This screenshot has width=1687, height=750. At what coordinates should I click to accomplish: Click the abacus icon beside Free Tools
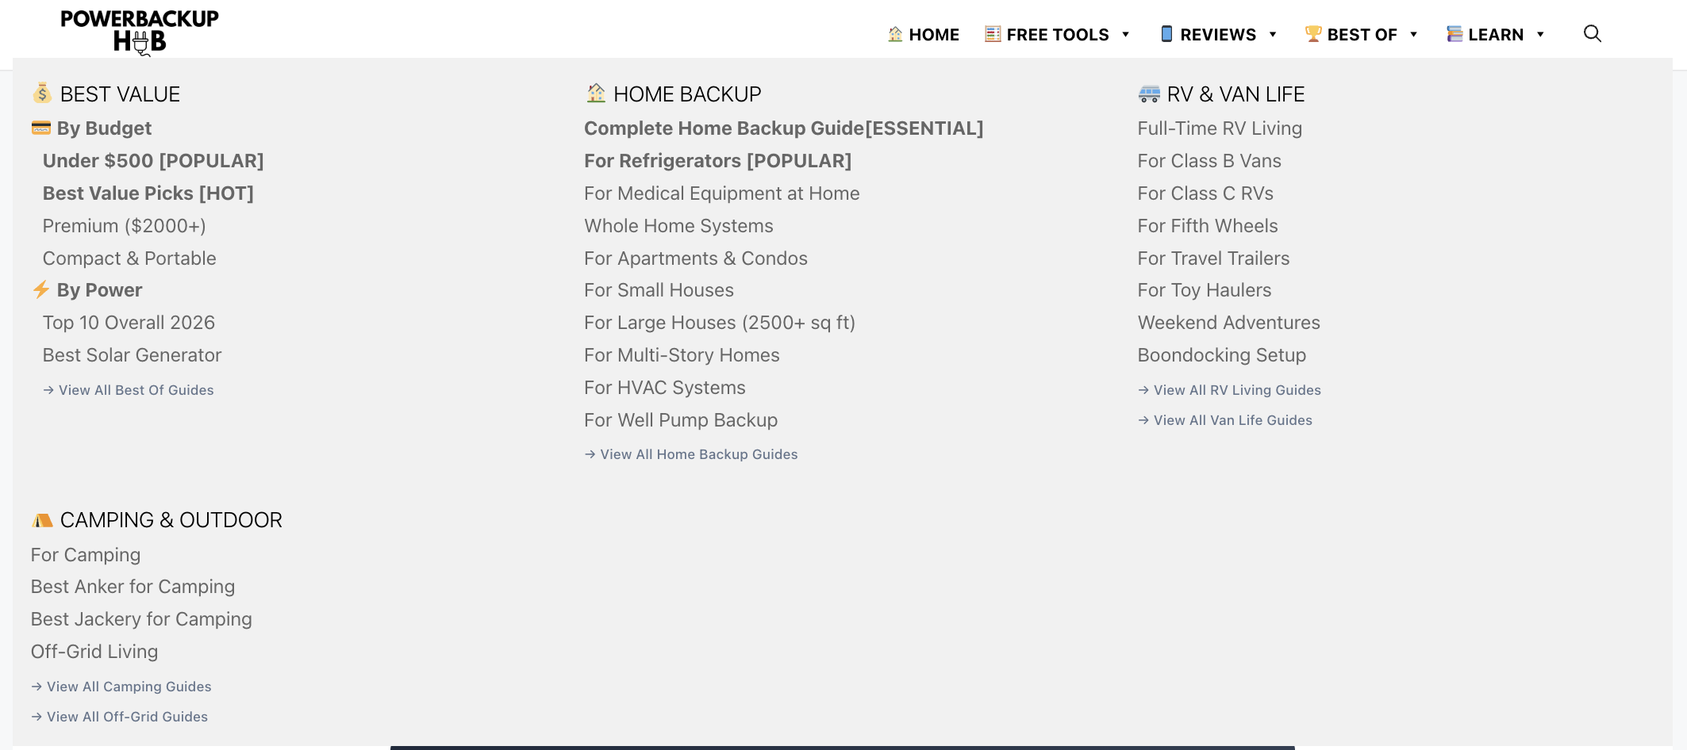(993, 34)
